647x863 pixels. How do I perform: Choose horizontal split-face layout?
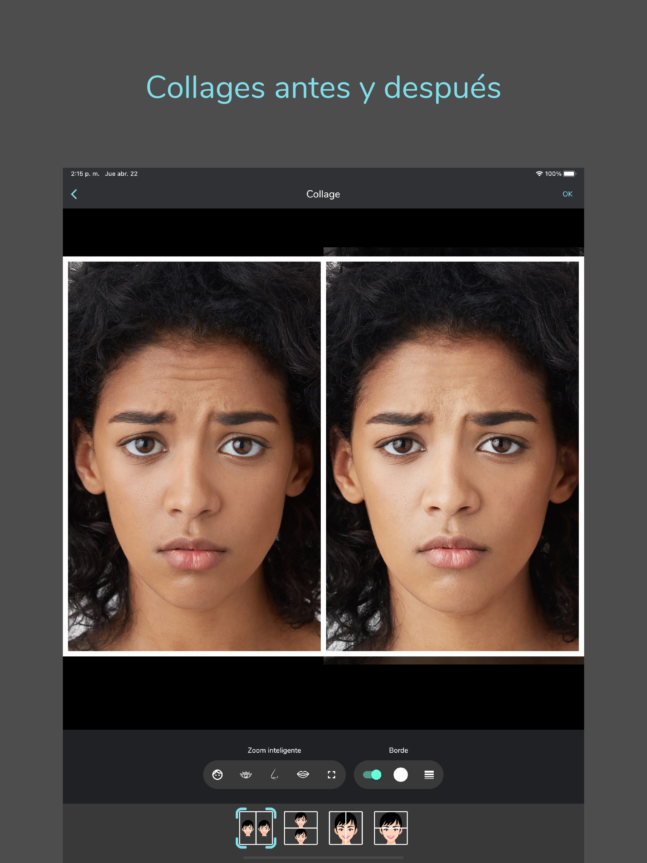(x=390, y=828)
